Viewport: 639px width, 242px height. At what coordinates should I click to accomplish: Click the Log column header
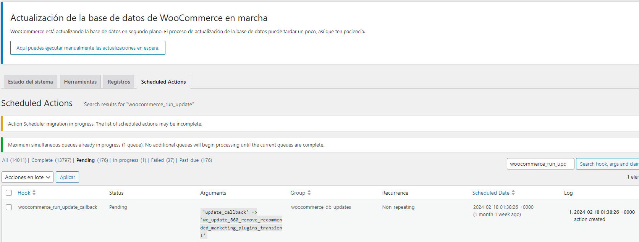pos(568,193)
